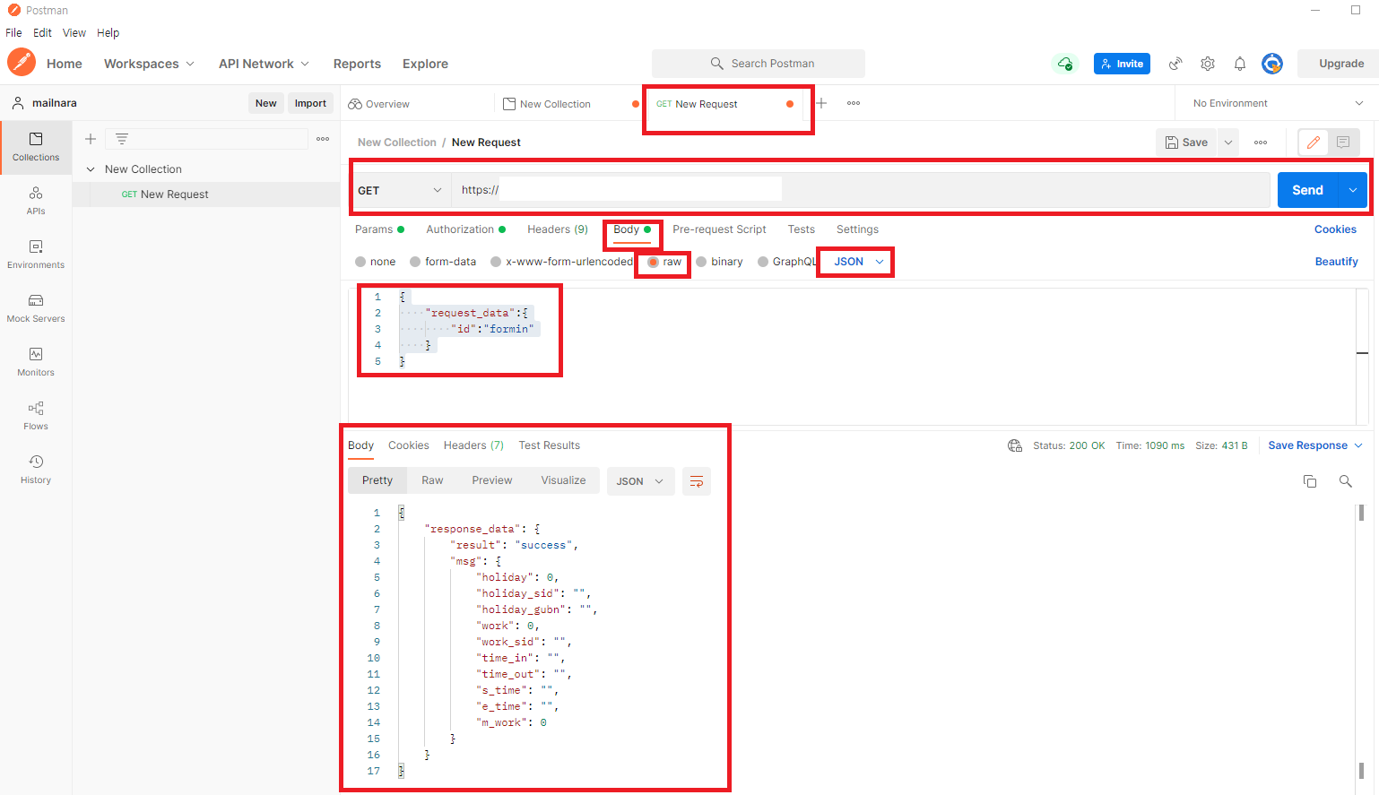Click the Postman logo home icon
1379x795 pixels.
[22, 63]
